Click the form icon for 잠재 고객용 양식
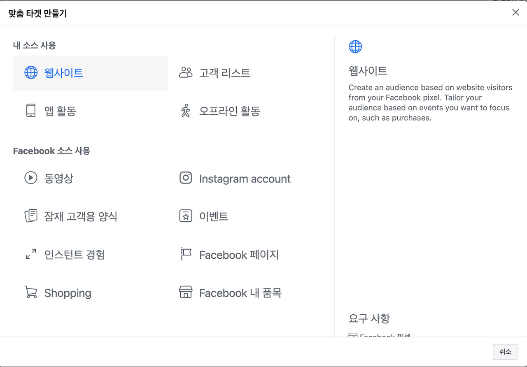The image size is (527, 367). pyautogui.click(x=31, y=216)
